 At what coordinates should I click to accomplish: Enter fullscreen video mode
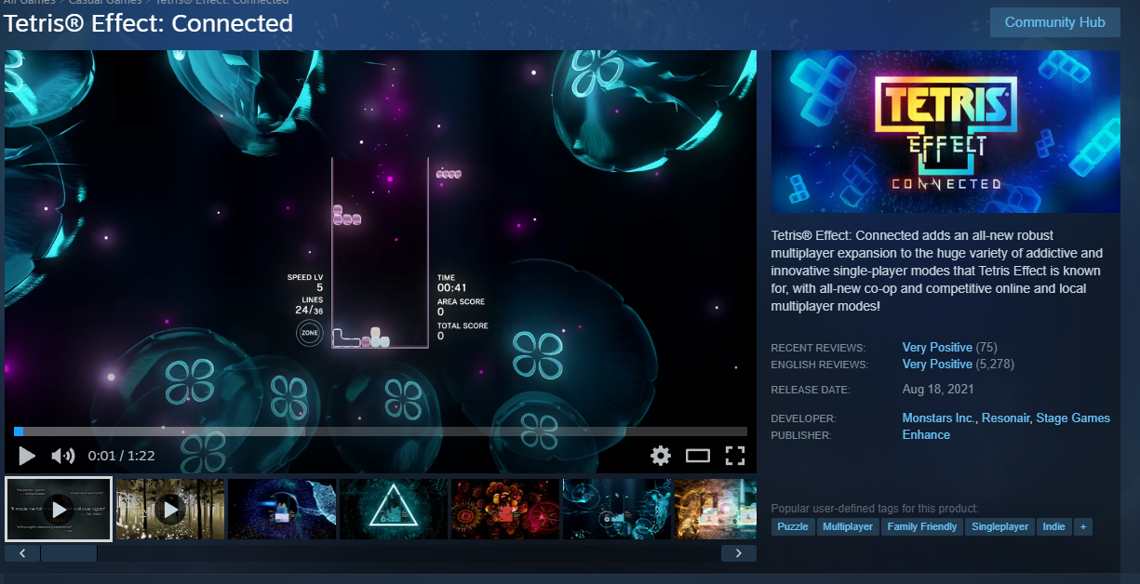(x=735, y=456)
